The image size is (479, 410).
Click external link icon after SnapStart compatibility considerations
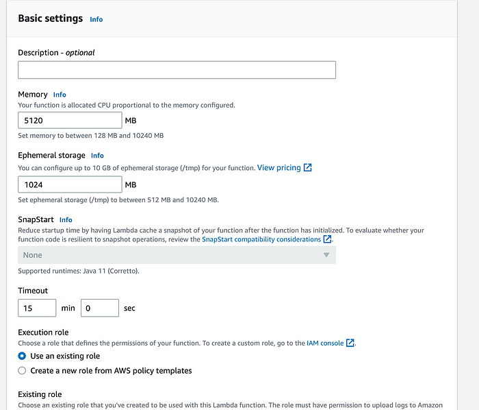point(327,239)
